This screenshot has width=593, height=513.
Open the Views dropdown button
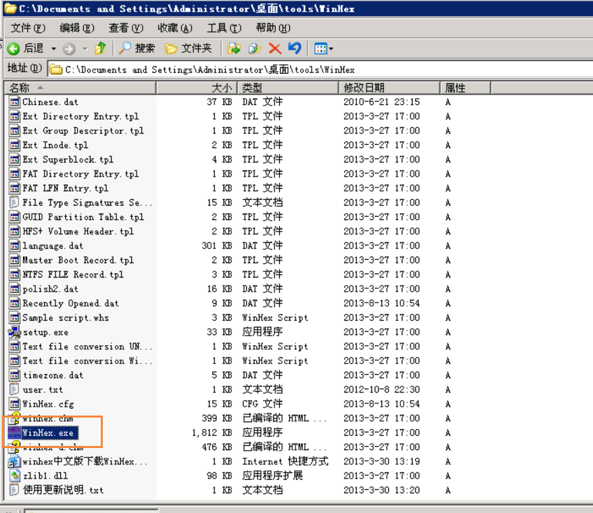324,49
